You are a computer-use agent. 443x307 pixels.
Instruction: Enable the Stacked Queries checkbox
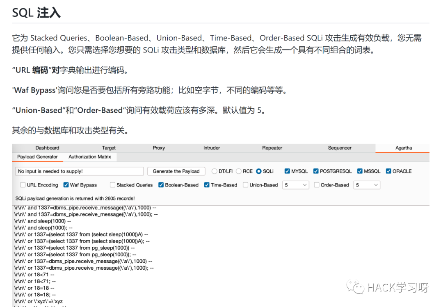click(112, 185)
